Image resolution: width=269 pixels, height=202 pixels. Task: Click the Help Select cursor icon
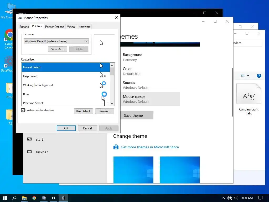click(x=103, y=75)
